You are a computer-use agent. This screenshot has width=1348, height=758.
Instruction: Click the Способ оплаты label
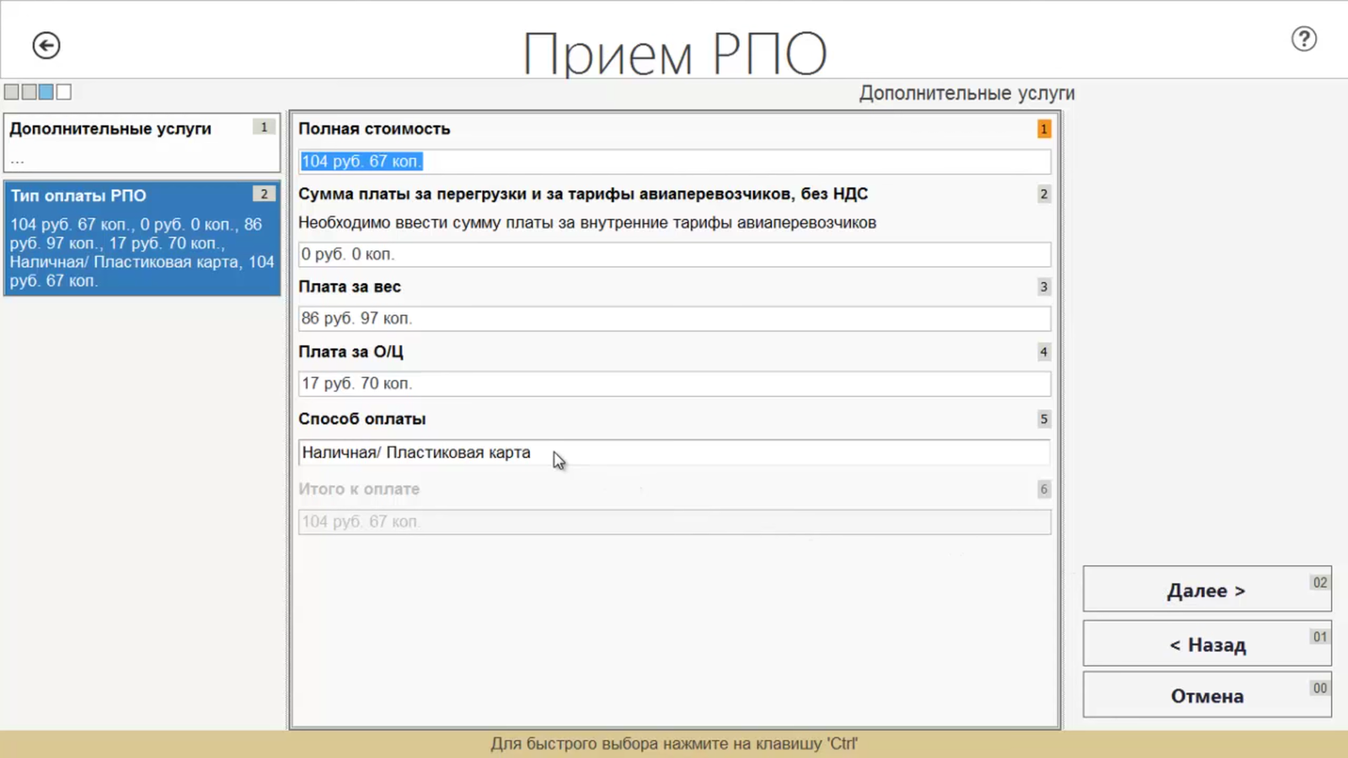(362, 419)
